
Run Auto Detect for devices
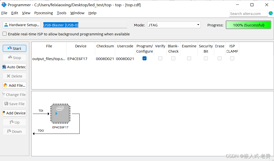[x=15, y=67]
